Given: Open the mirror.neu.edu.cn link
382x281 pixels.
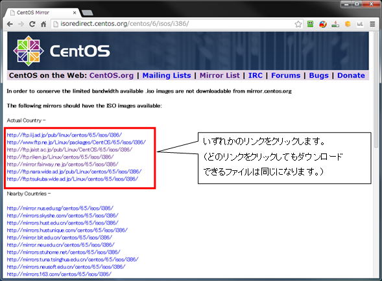Looking at the screenshot, I should [x=60, y=245].
